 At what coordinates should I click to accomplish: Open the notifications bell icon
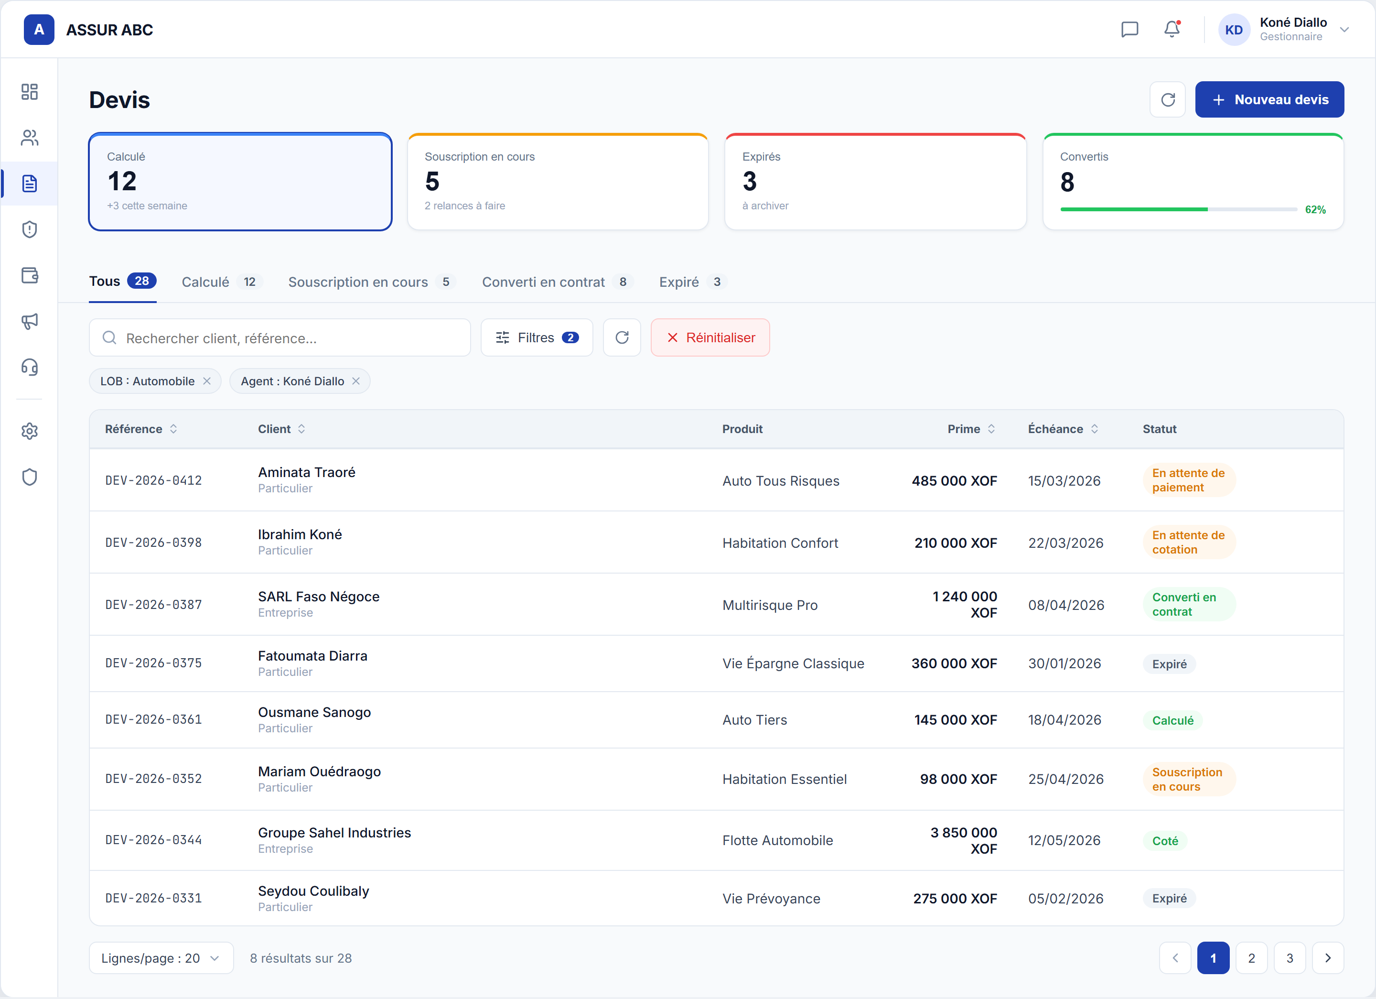(1172, 29)
